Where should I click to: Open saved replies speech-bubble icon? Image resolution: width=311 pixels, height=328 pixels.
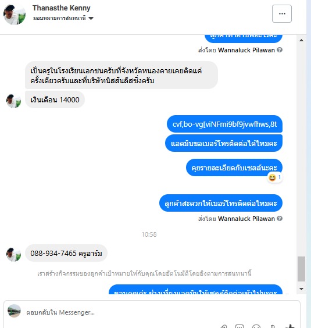tap(239, 326)
